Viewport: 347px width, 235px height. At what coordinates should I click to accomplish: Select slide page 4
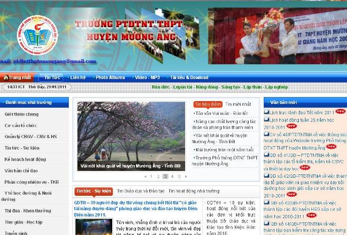(172, 177)
